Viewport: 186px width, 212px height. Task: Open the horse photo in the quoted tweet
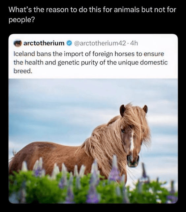point(93,141)
